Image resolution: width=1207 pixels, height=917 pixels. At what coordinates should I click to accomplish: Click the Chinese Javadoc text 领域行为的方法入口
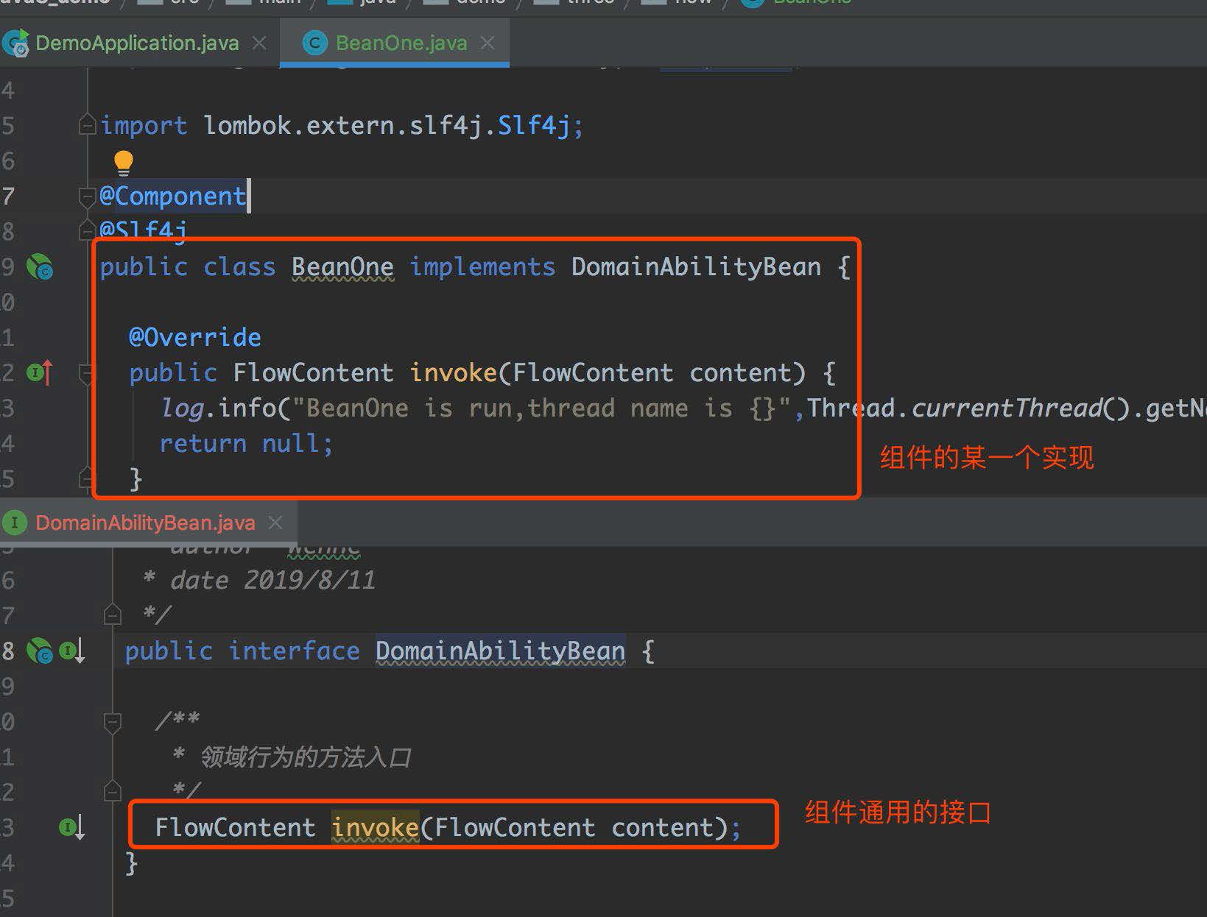pos(306,757)
